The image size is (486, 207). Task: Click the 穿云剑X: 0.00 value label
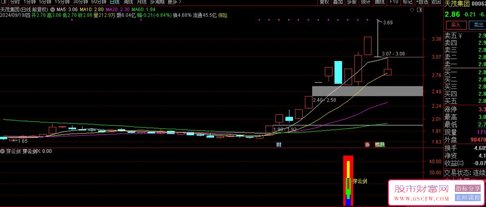pyautogui.click(x=37, y=152)
